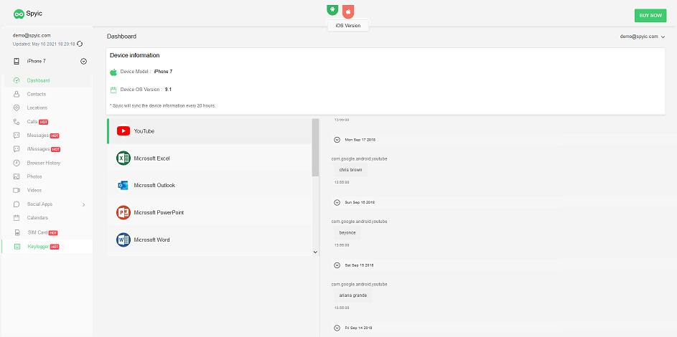Select the red iOS Apple version icon

pos(348,11)
